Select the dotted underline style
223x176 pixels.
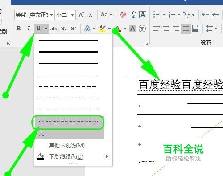(x=68, y=75)
